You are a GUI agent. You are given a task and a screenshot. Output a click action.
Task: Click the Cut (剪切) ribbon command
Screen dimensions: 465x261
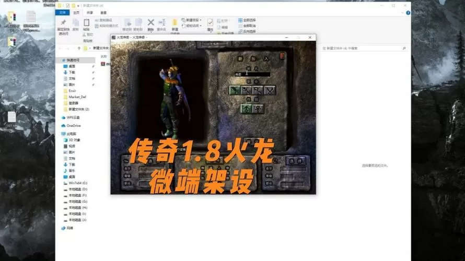(x=88, y=34)
